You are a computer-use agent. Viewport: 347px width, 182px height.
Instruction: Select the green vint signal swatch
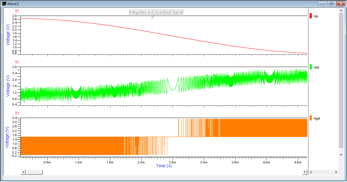pyautogui.click(x=311, y=67)
